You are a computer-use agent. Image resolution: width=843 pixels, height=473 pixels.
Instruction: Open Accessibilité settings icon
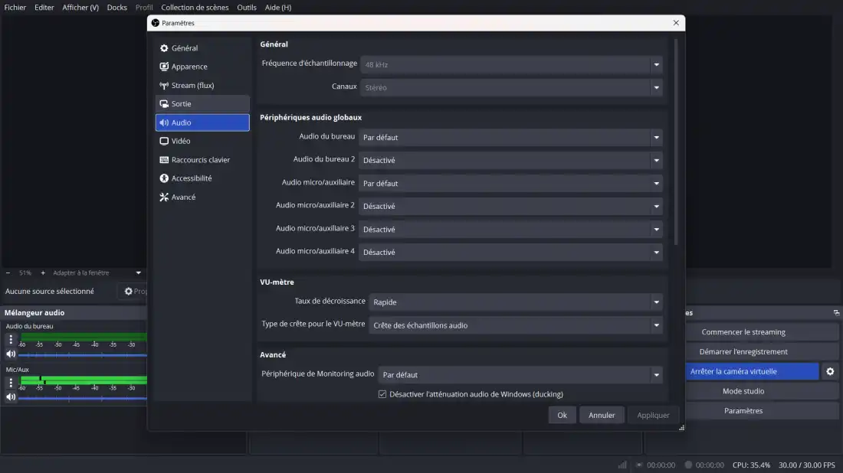164,178
